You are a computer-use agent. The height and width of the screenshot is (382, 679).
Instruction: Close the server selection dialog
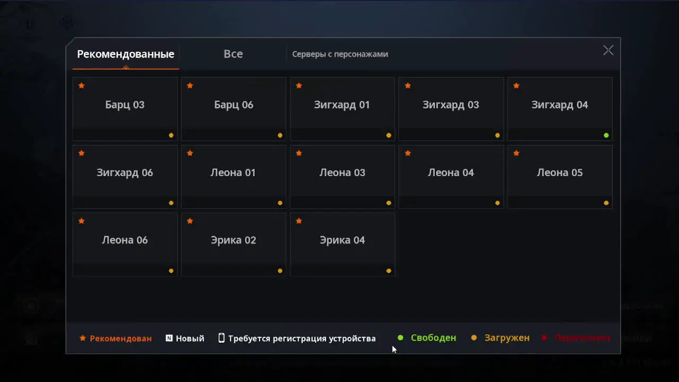tap(608, 50)
